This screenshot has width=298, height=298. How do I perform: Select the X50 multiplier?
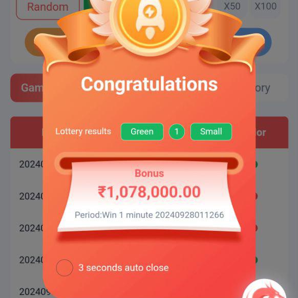pos(232,7)
